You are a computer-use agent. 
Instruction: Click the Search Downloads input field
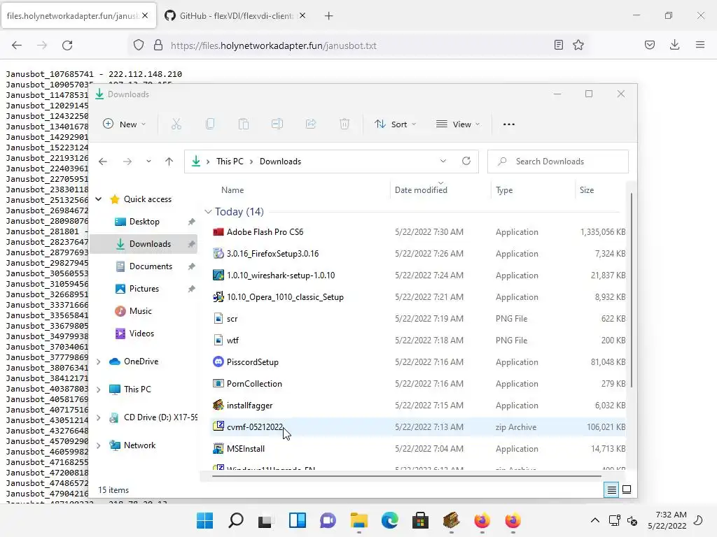[558, 162]
